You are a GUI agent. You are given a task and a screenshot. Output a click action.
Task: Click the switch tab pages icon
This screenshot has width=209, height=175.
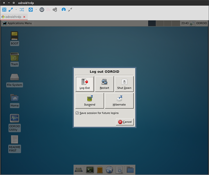22,10
